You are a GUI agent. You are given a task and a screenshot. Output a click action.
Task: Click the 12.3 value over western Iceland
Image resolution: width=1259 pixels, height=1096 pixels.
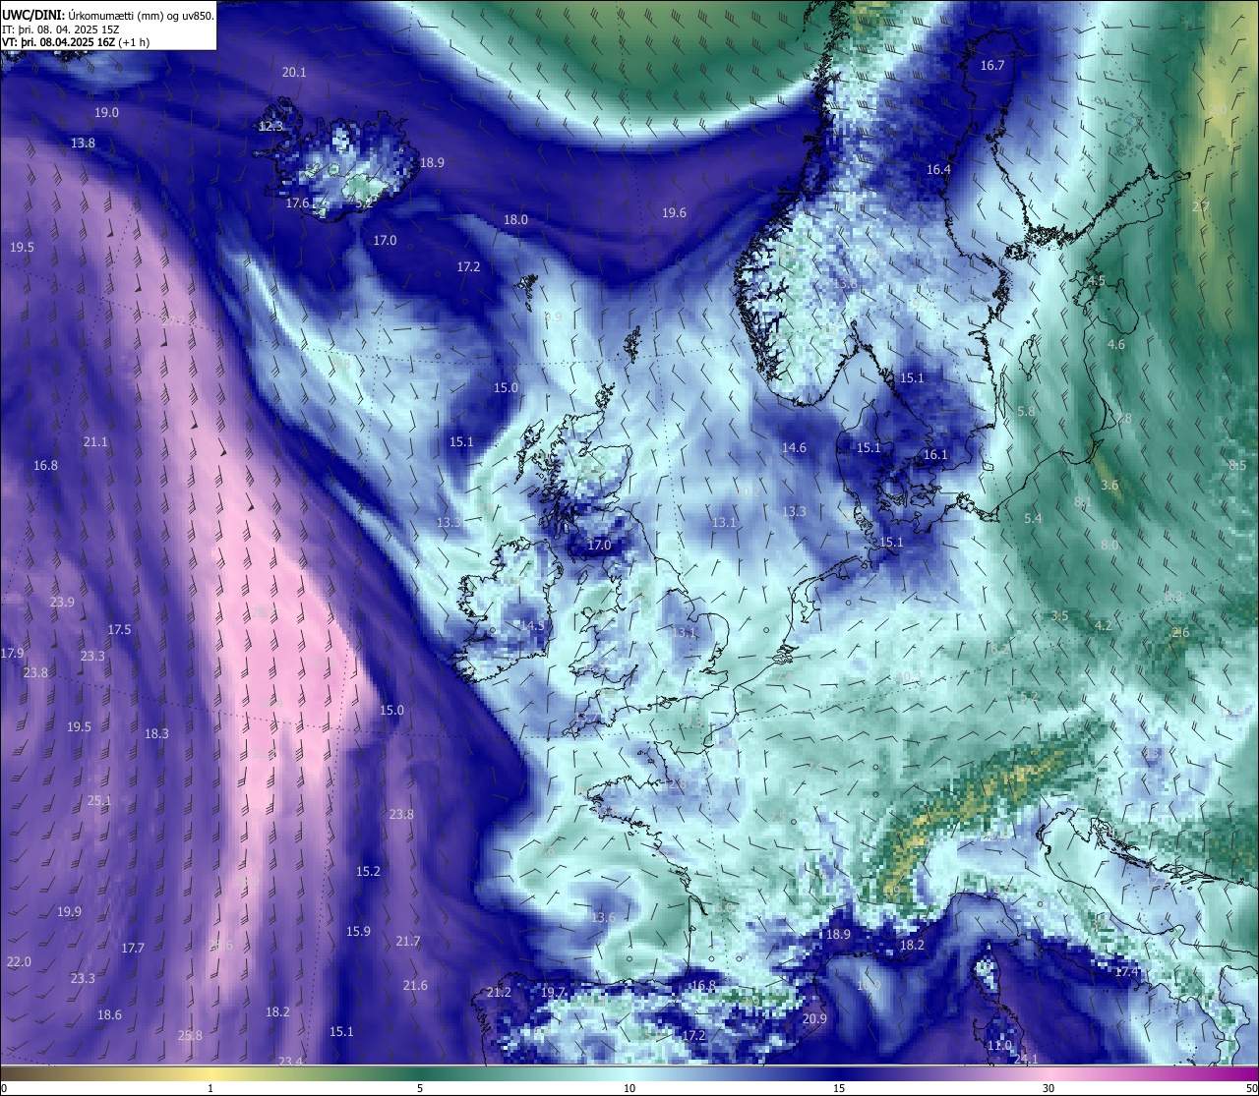[270, 127]
